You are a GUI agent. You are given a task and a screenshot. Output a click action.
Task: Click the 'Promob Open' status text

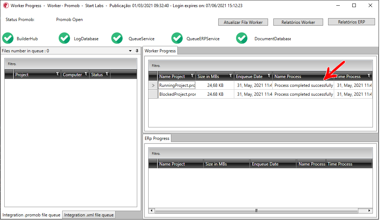(69, 20)
